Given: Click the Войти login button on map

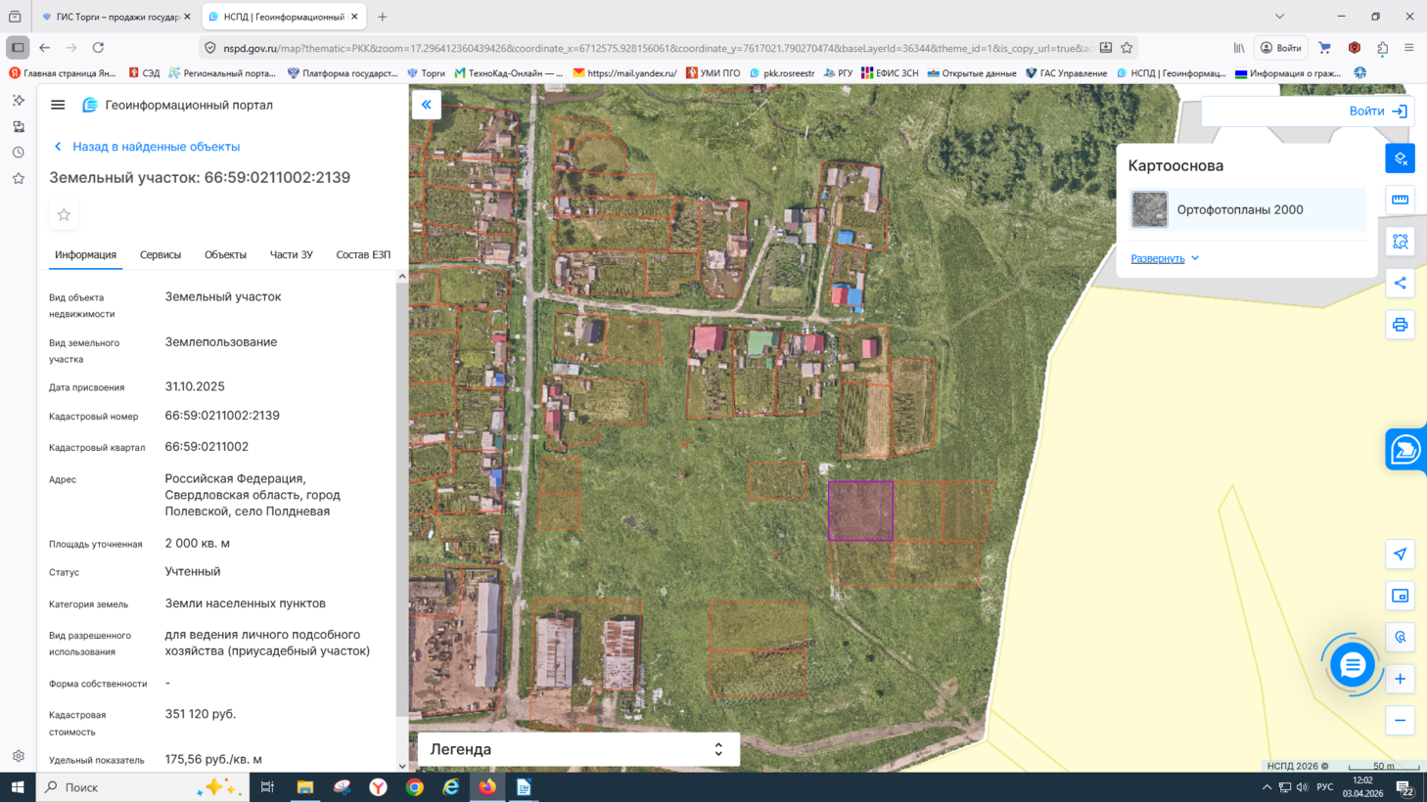Looking at the screenshot, I should pyautogui.click(x=1377, y=111).
